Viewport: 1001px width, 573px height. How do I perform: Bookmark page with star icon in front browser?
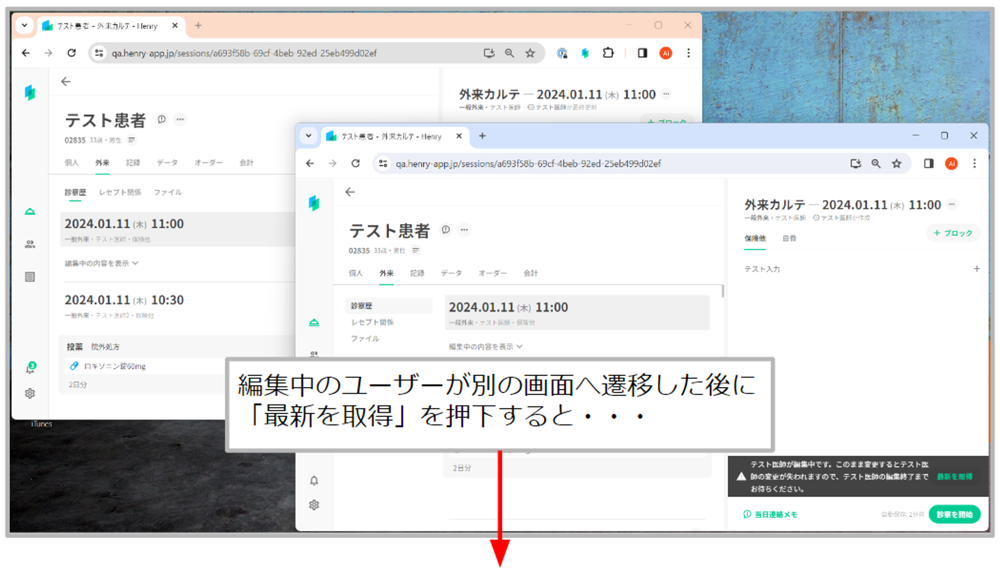point(896,164)
